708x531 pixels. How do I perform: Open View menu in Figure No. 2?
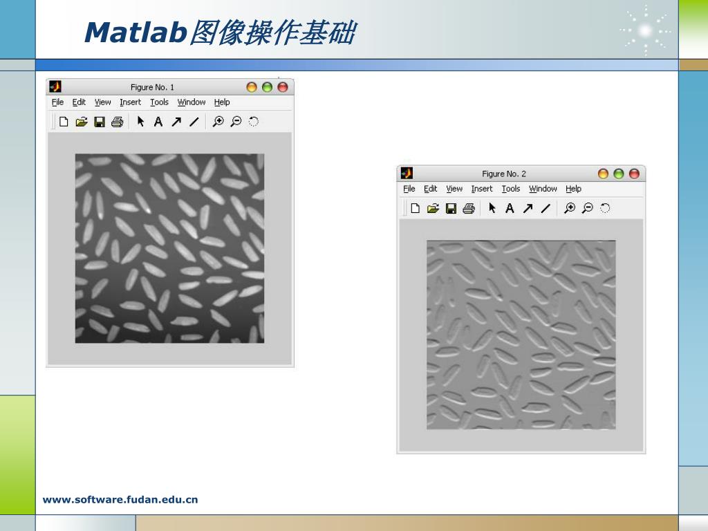click(x=454, y=189)
